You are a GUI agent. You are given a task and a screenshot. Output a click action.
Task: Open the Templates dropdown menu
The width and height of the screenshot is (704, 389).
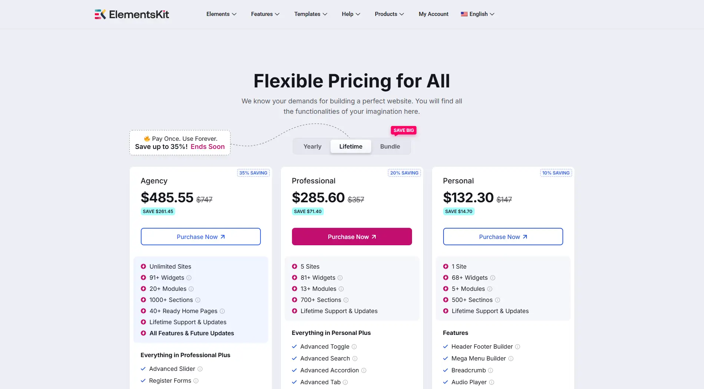[x=311, y=14]
